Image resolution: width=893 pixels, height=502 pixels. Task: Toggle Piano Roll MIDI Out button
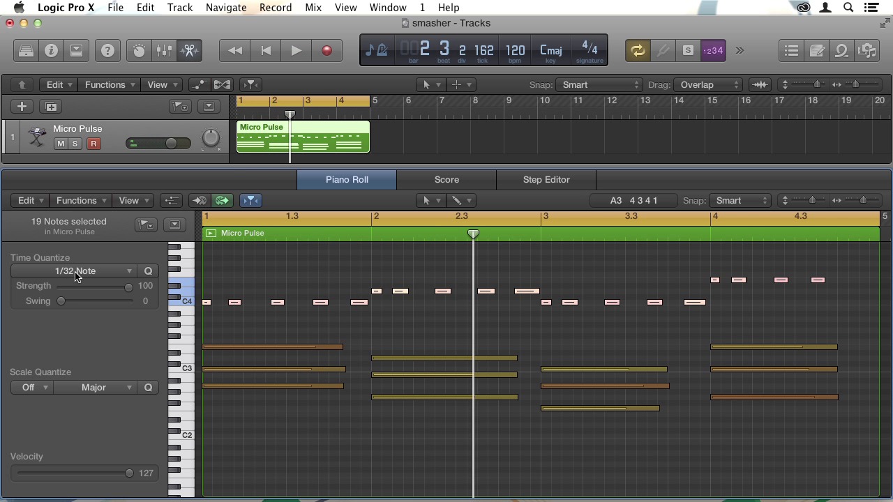pyautogui.click(x=222, y=201)
